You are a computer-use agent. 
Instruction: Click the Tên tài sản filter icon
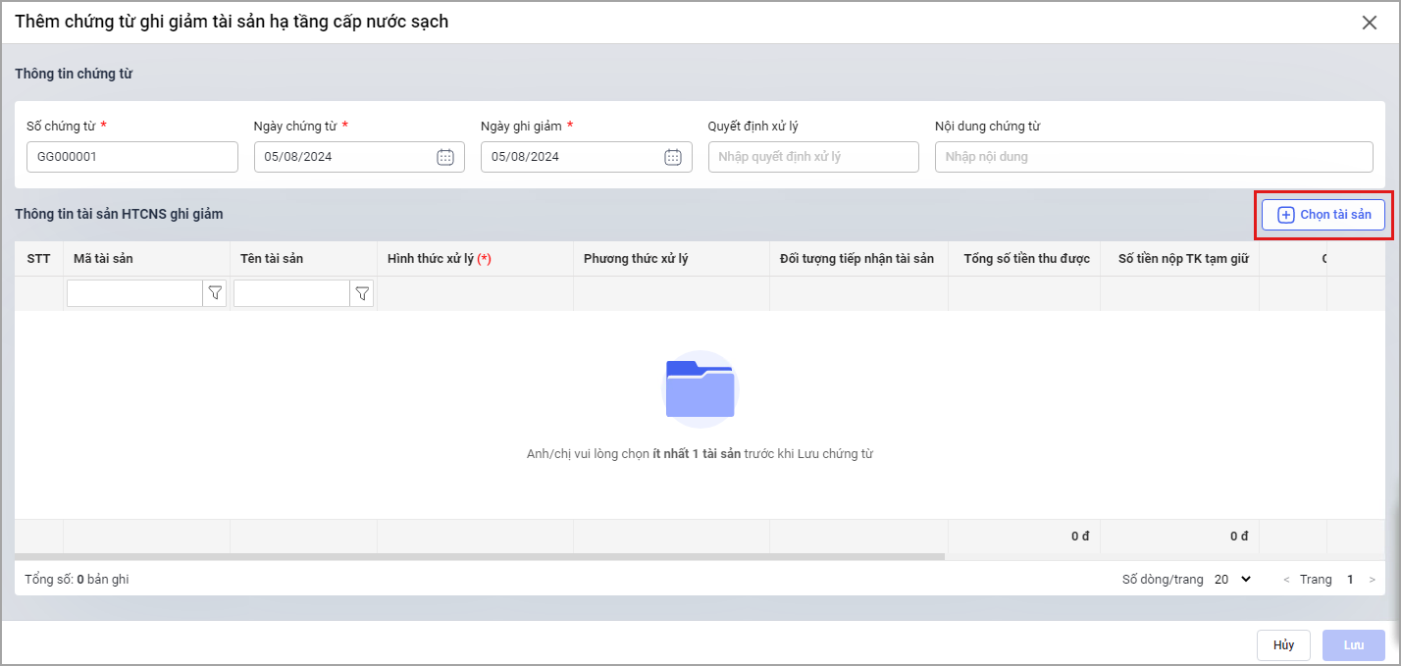click(362, 293)
